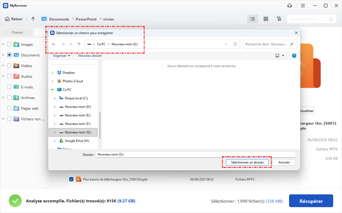Go up one folder in dialog
This screenshot has height=213, width=342.
(x=79, y=44)
